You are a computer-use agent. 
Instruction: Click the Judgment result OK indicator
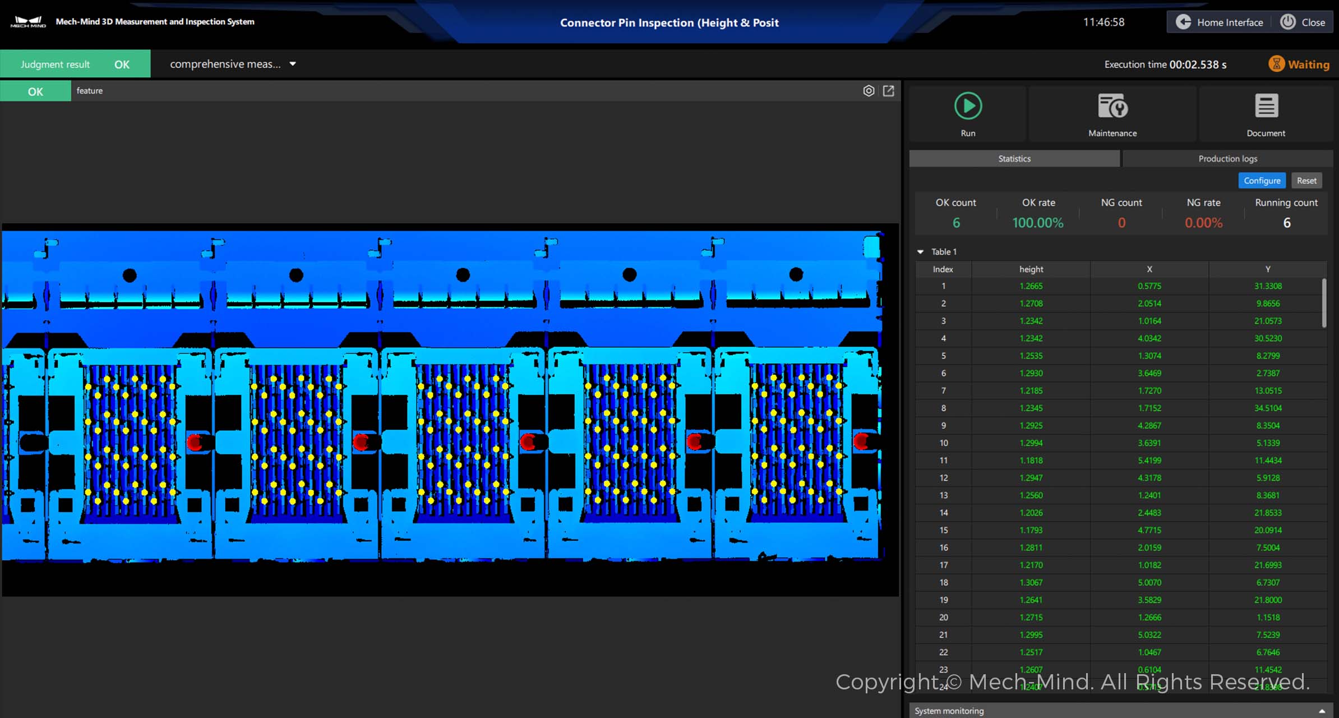[x=75, y=64]
